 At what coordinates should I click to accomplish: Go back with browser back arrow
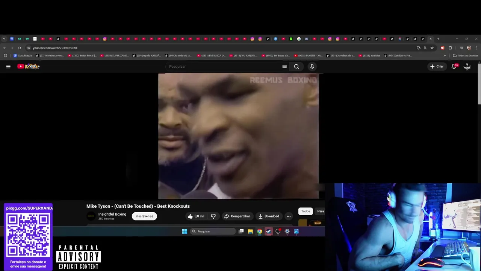pyautogui.click(x=5, y=48)
